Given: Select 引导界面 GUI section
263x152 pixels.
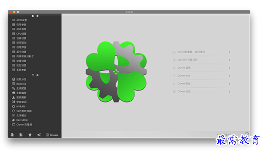Looking at the screenshot, I should tap(19, 47).
